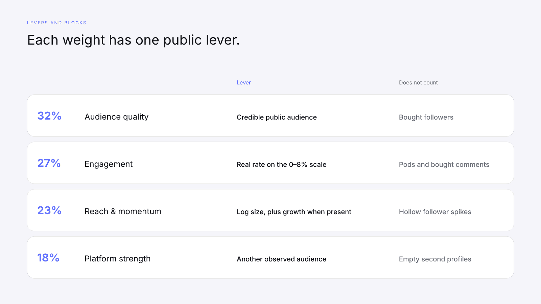
Task: Click the 'Does not count' column header
Action: [418, 83]
